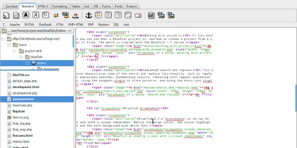This screenshot has width=297, height=148.
Task: Open the Replace snippets menu
Action: [104, 24]
